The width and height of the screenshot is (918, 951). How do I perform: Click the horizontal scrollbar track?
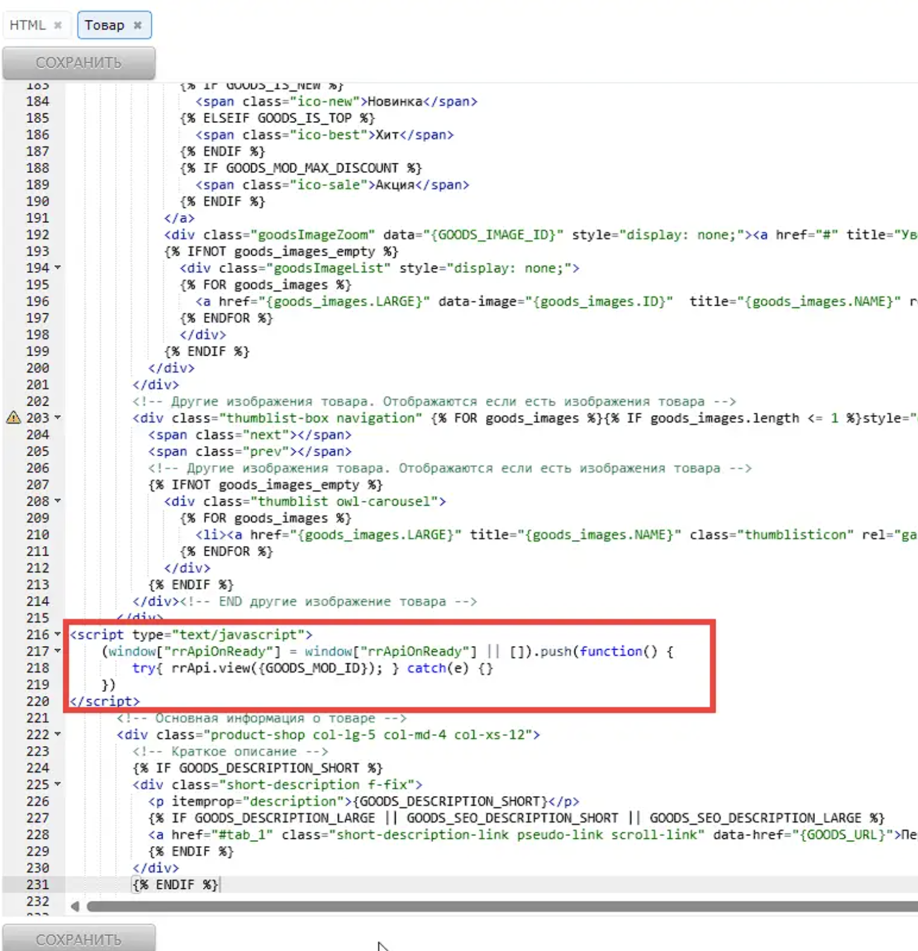point(502,906)
